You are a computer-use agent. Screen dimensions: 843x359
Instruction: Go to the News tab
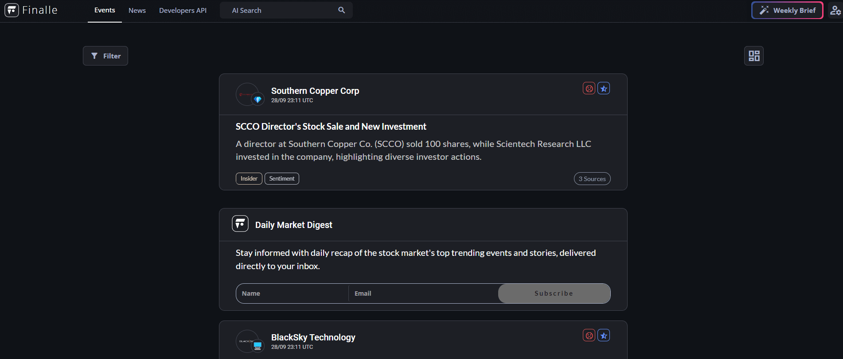coord(137,11)
